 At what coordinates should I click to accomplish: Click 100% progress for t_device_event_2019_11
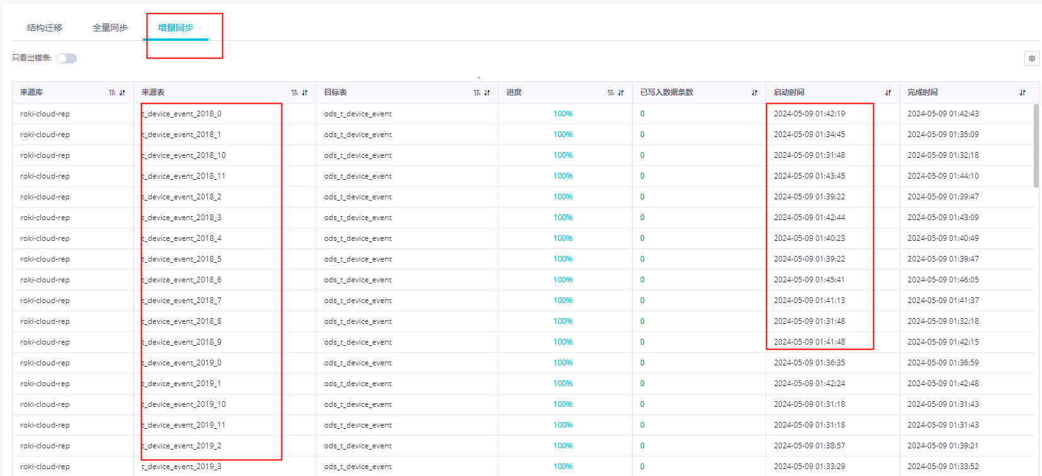pos(563,425)
